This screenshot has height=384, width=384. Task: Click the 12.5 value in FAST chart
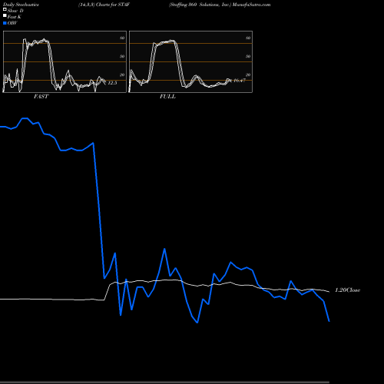[x=112, y=83]
